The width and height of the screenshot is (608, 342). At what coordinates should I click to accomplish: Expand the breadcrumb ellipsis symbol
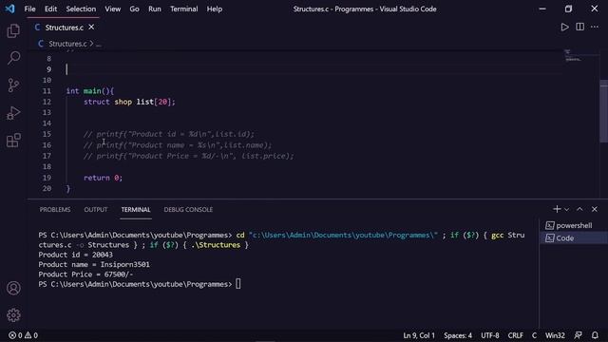click(99, 44)
